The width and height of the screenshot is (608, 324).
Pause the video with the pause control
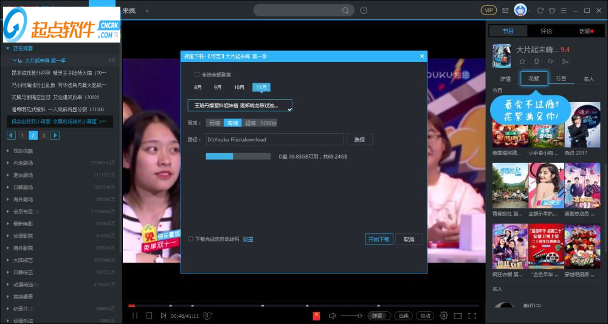(x=135, y=315)
